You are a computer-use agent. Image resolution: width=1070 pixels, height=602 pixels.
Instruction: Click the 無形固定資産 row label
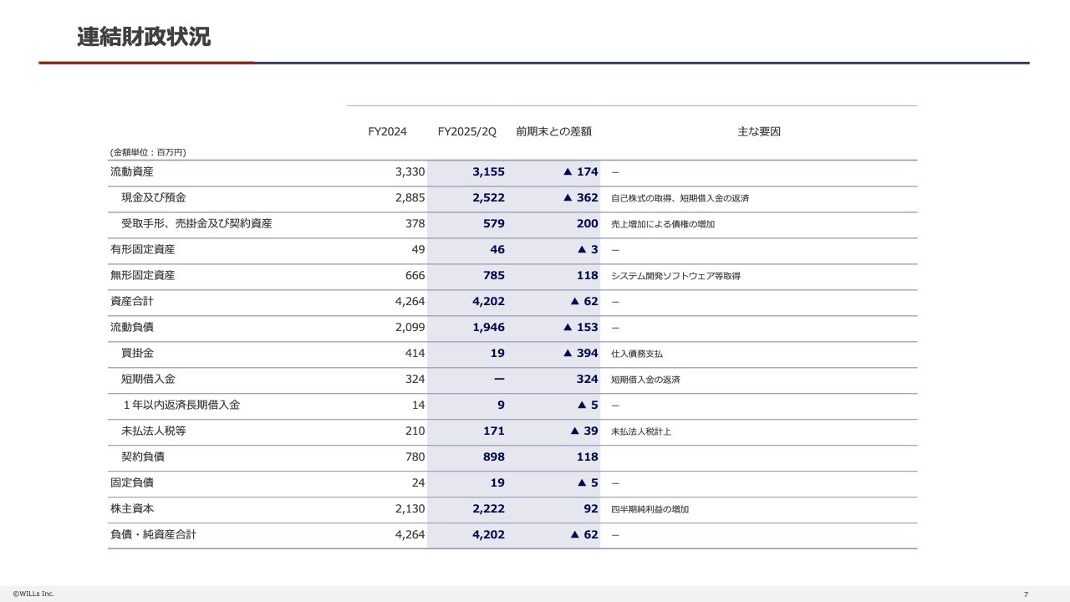pos(142,276)
